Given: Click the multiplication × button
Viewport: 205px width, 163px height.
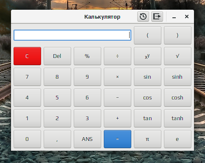Looking at the screenshot, I should (117, 77).
